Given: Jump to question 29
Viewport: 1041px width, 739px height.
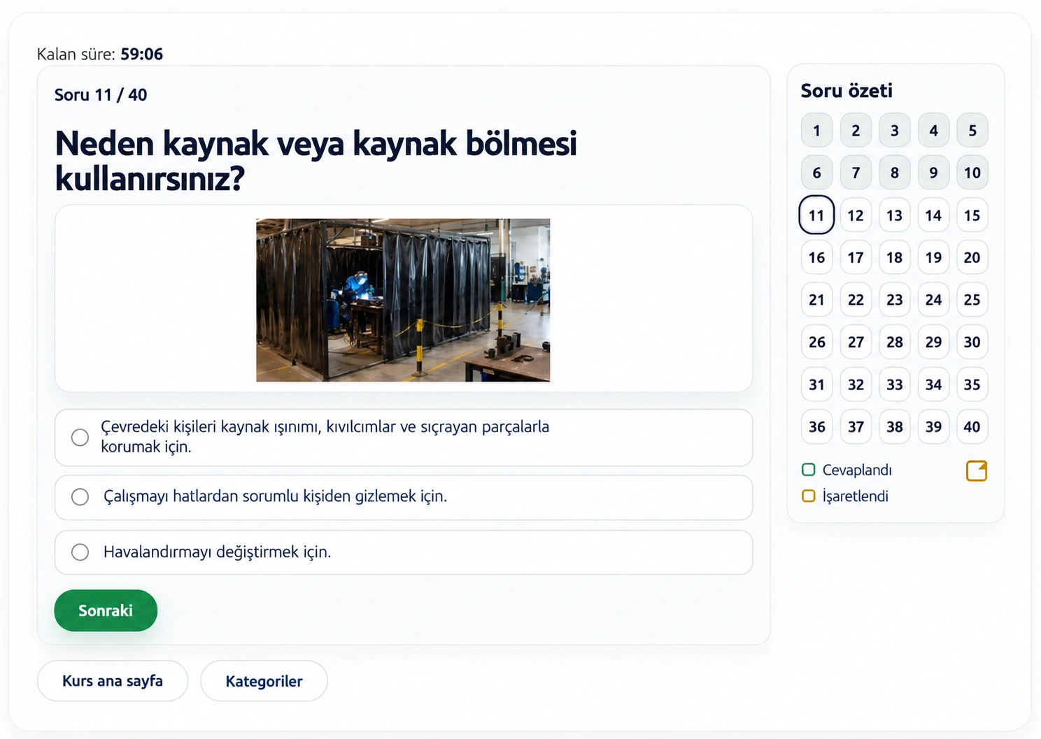Looking at the screenshot, I should click(933, 342).
